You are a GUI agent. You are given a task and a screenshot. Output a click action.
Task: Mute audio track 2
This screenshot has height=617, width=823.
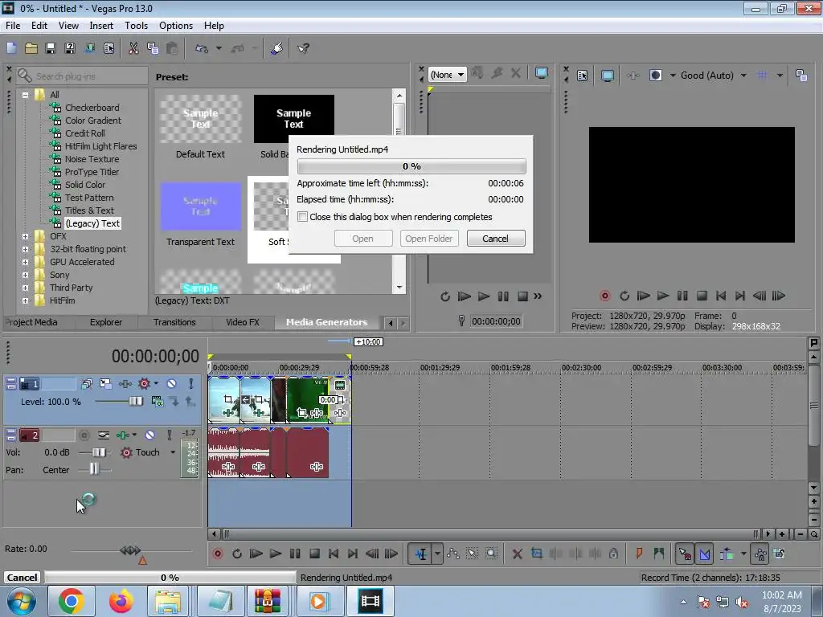point(150,435)
